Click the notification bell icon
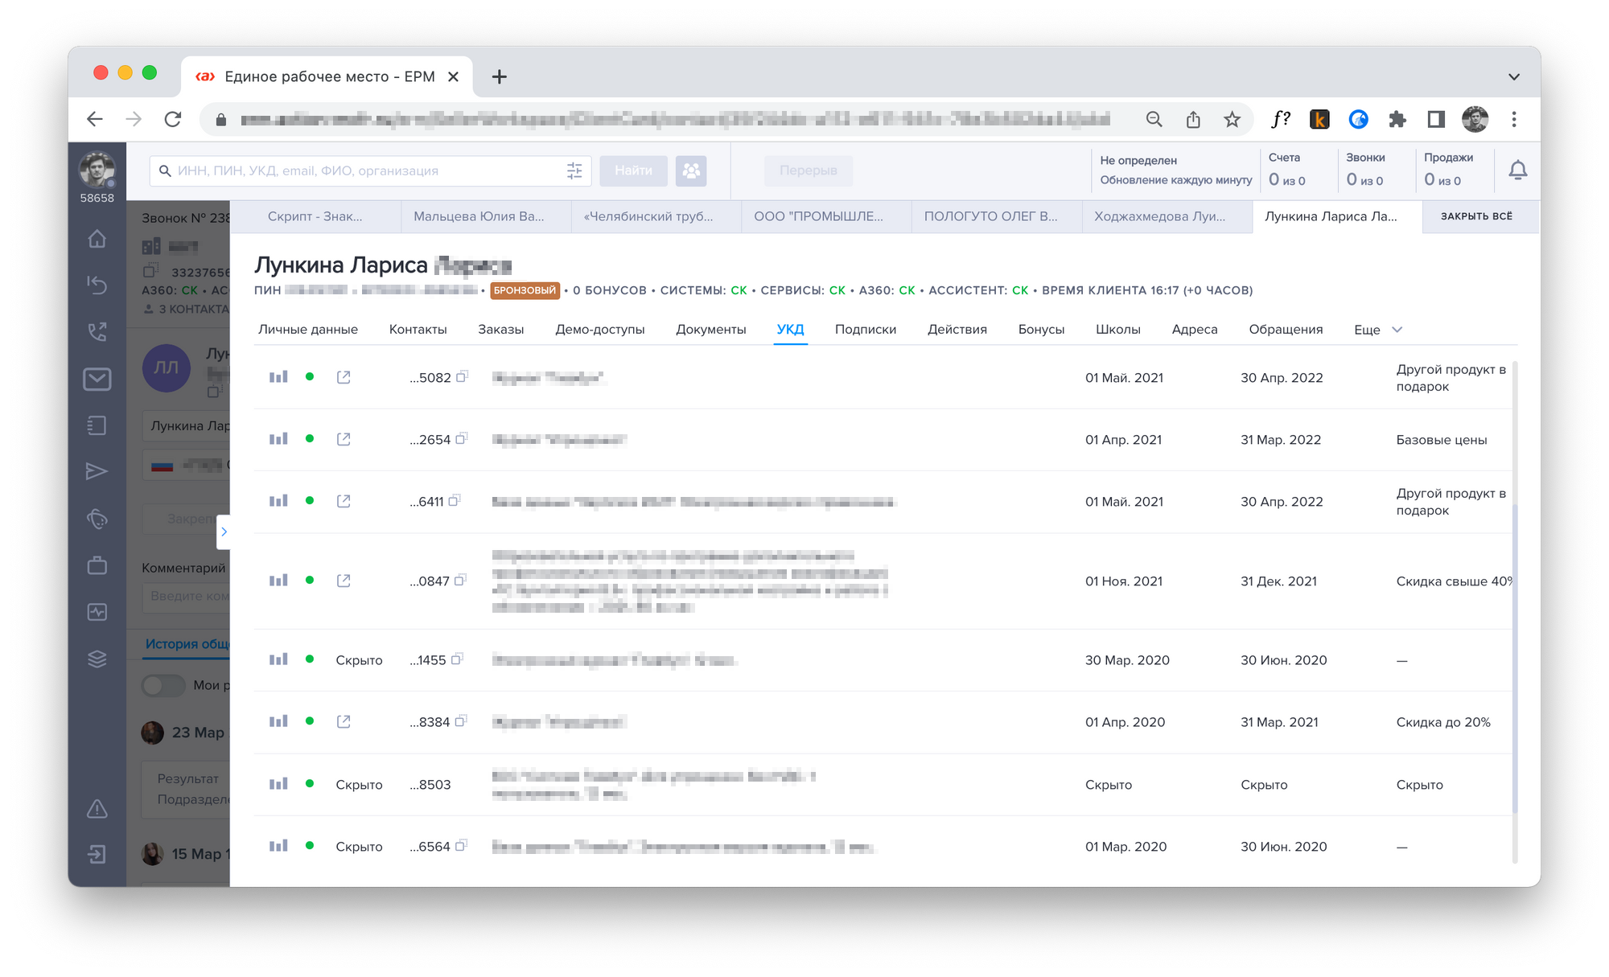 1517,170
